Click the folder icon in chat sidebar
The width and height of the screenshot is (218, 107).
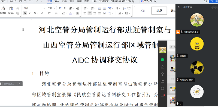click(162, 81)
